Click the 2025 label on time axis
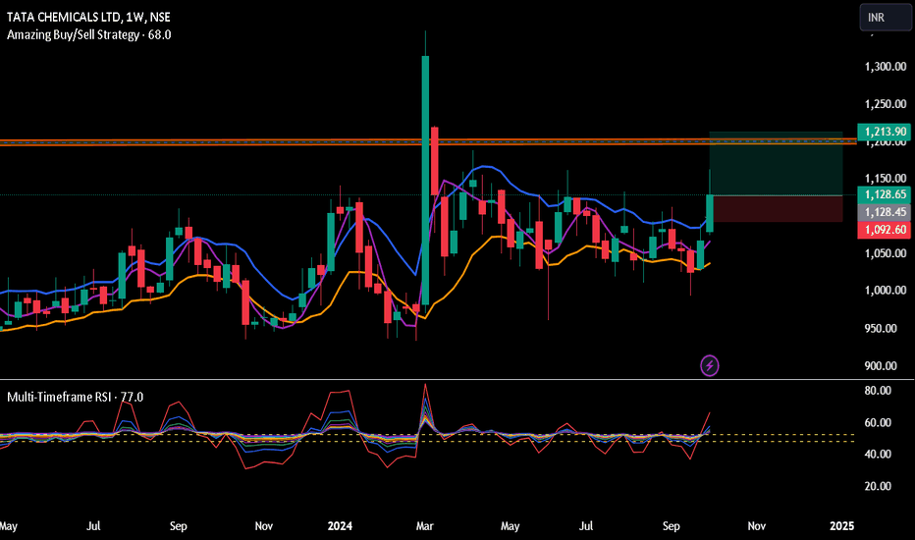This screenshot has width=915, height=540. [x=841, y=526]
